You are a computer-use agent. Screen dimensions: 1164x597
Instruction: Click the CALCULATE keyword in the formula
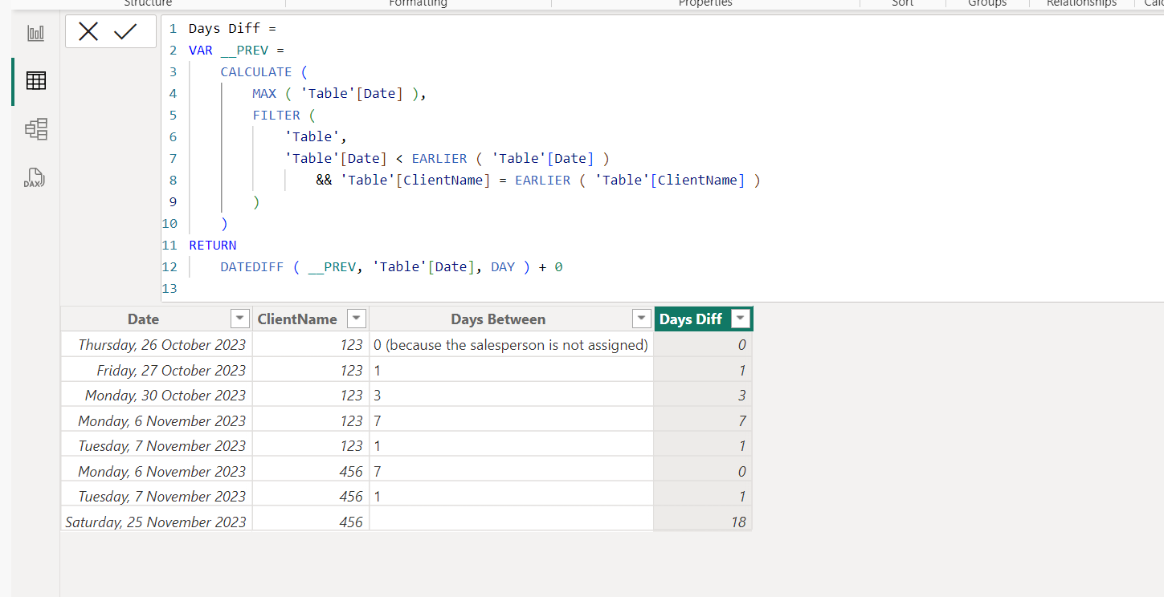pyautogui.click(x=256, y=71)
